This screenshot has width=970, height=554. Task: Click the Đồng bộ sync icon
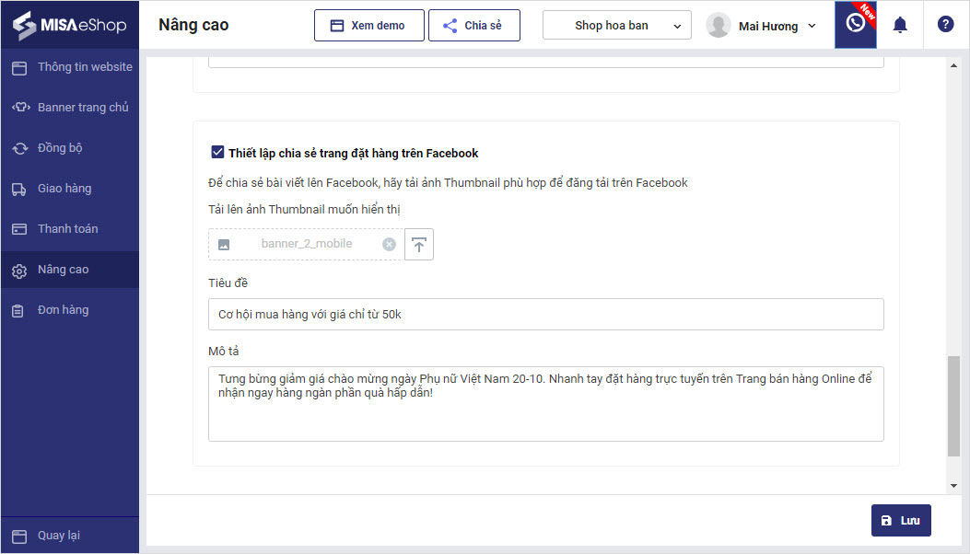[19, 148]
